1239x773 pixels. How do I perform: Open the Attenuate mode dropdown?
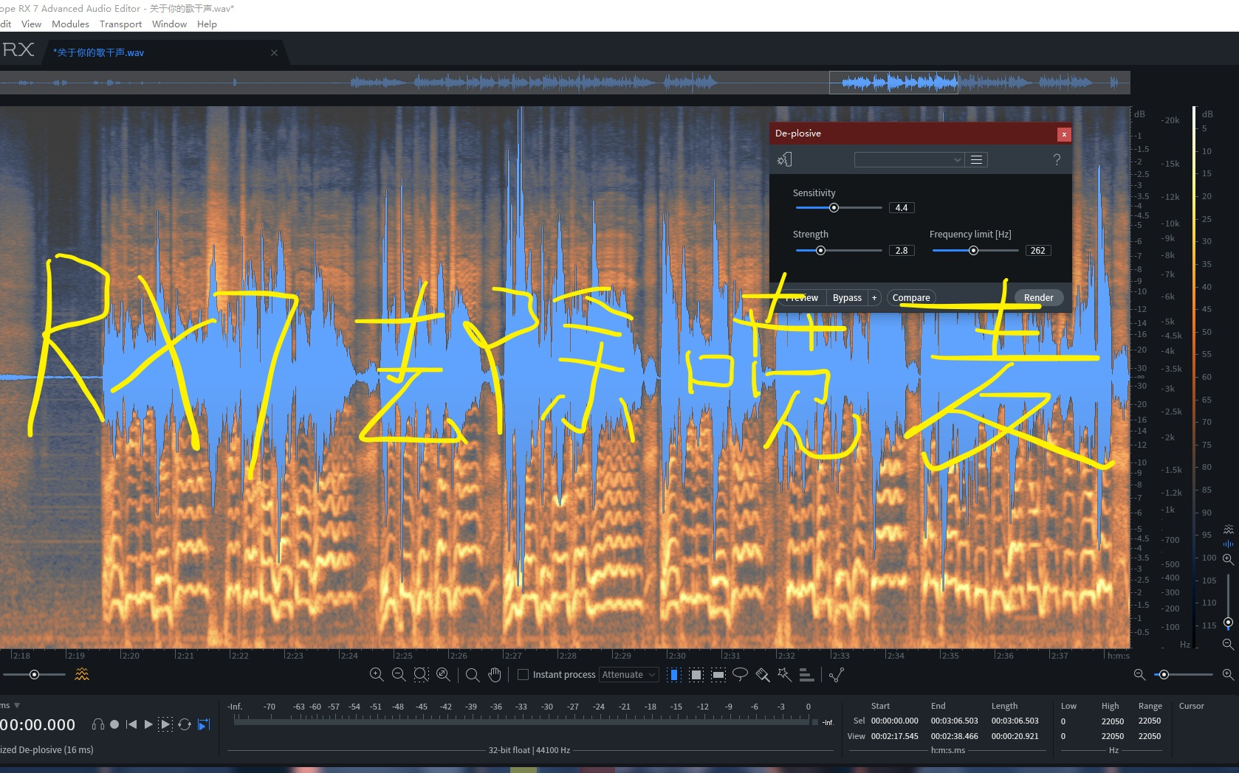click(628, 674)
